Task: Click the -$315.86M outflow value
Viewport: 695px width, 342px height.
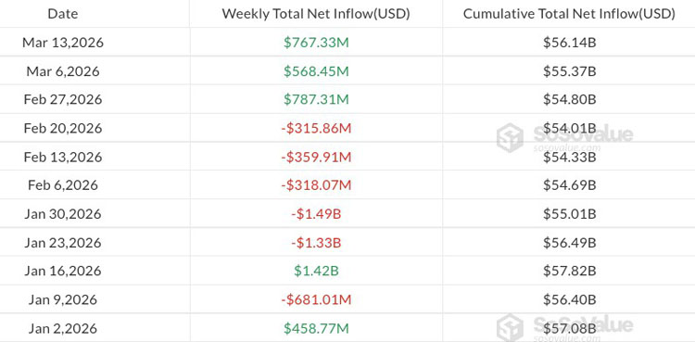Action: click(x=316, y=128)
